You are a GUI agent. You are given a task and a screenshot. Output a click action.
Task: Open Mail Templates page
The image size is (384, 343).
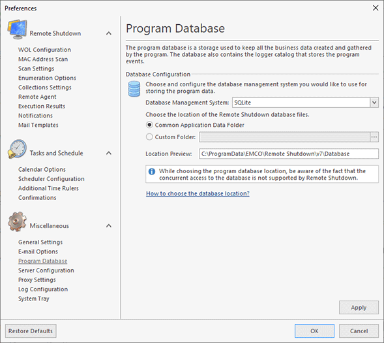(x=38, y=125)
